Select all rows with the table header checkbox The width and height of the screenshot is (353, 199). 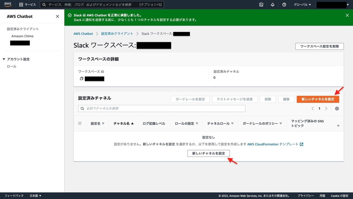tap(79, 123)
